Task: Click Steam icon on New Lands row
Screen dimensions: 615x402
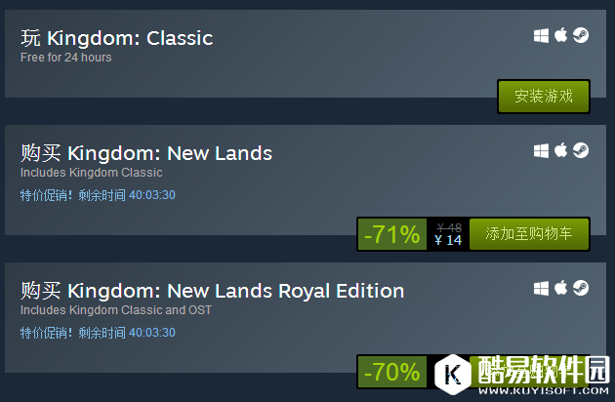Action: [x=581, y=151]
